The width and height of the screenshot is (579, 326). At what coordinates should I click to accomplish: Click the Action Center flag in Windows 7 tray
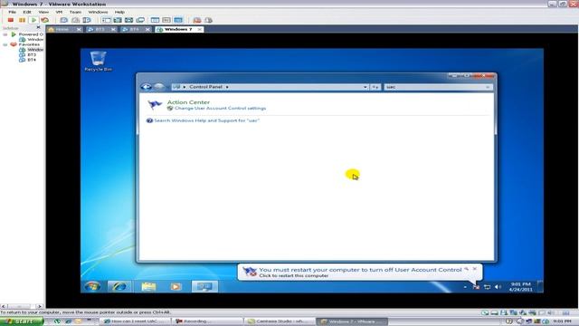pos(477,287)
